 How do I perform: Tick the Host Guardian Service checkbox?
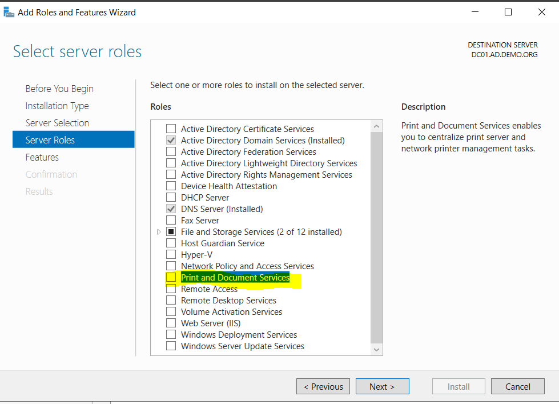tap(171, 243)
